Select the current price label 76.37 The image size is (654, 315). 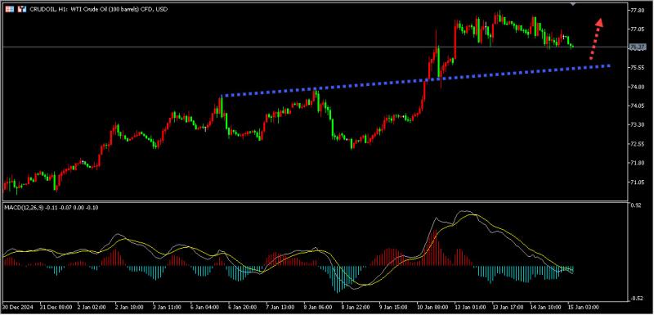637,47
